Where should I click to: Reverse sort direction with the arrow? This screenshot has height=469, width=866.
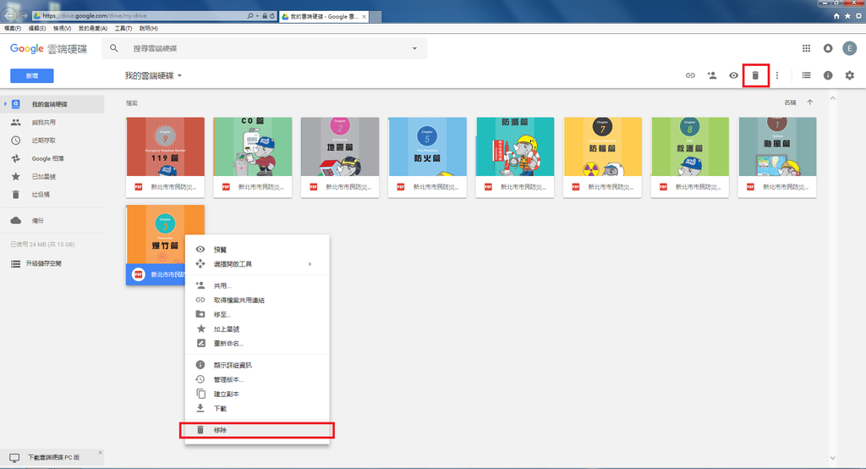[809, 102]
